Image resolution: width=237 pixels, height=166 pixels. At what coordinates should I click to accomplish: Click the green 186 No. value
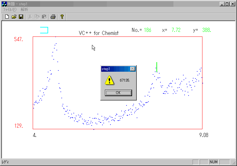(148, 30)
